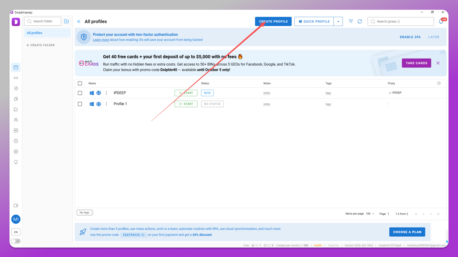Click Enable 2FA
458x257 pixels.
click(410, 37)
